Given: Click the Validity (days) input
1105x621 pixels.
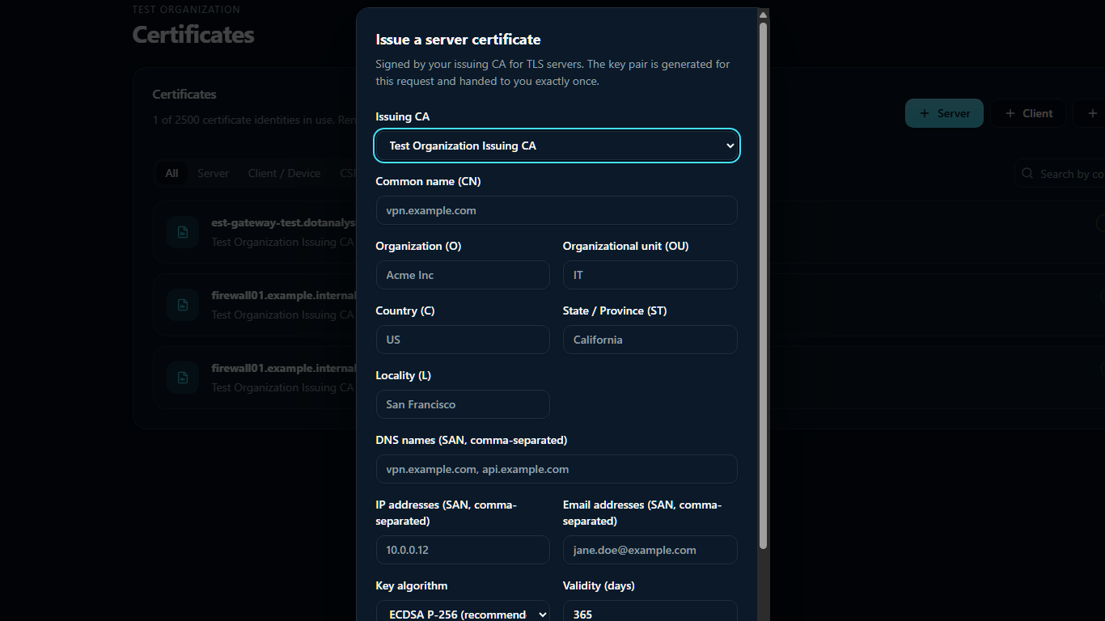Looking at the screenshot, I should 650,610.
